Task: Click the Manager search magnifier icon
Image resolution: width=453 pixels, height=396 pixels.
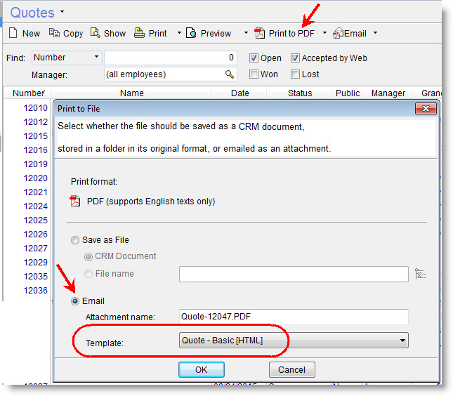Action: [229, 74]
